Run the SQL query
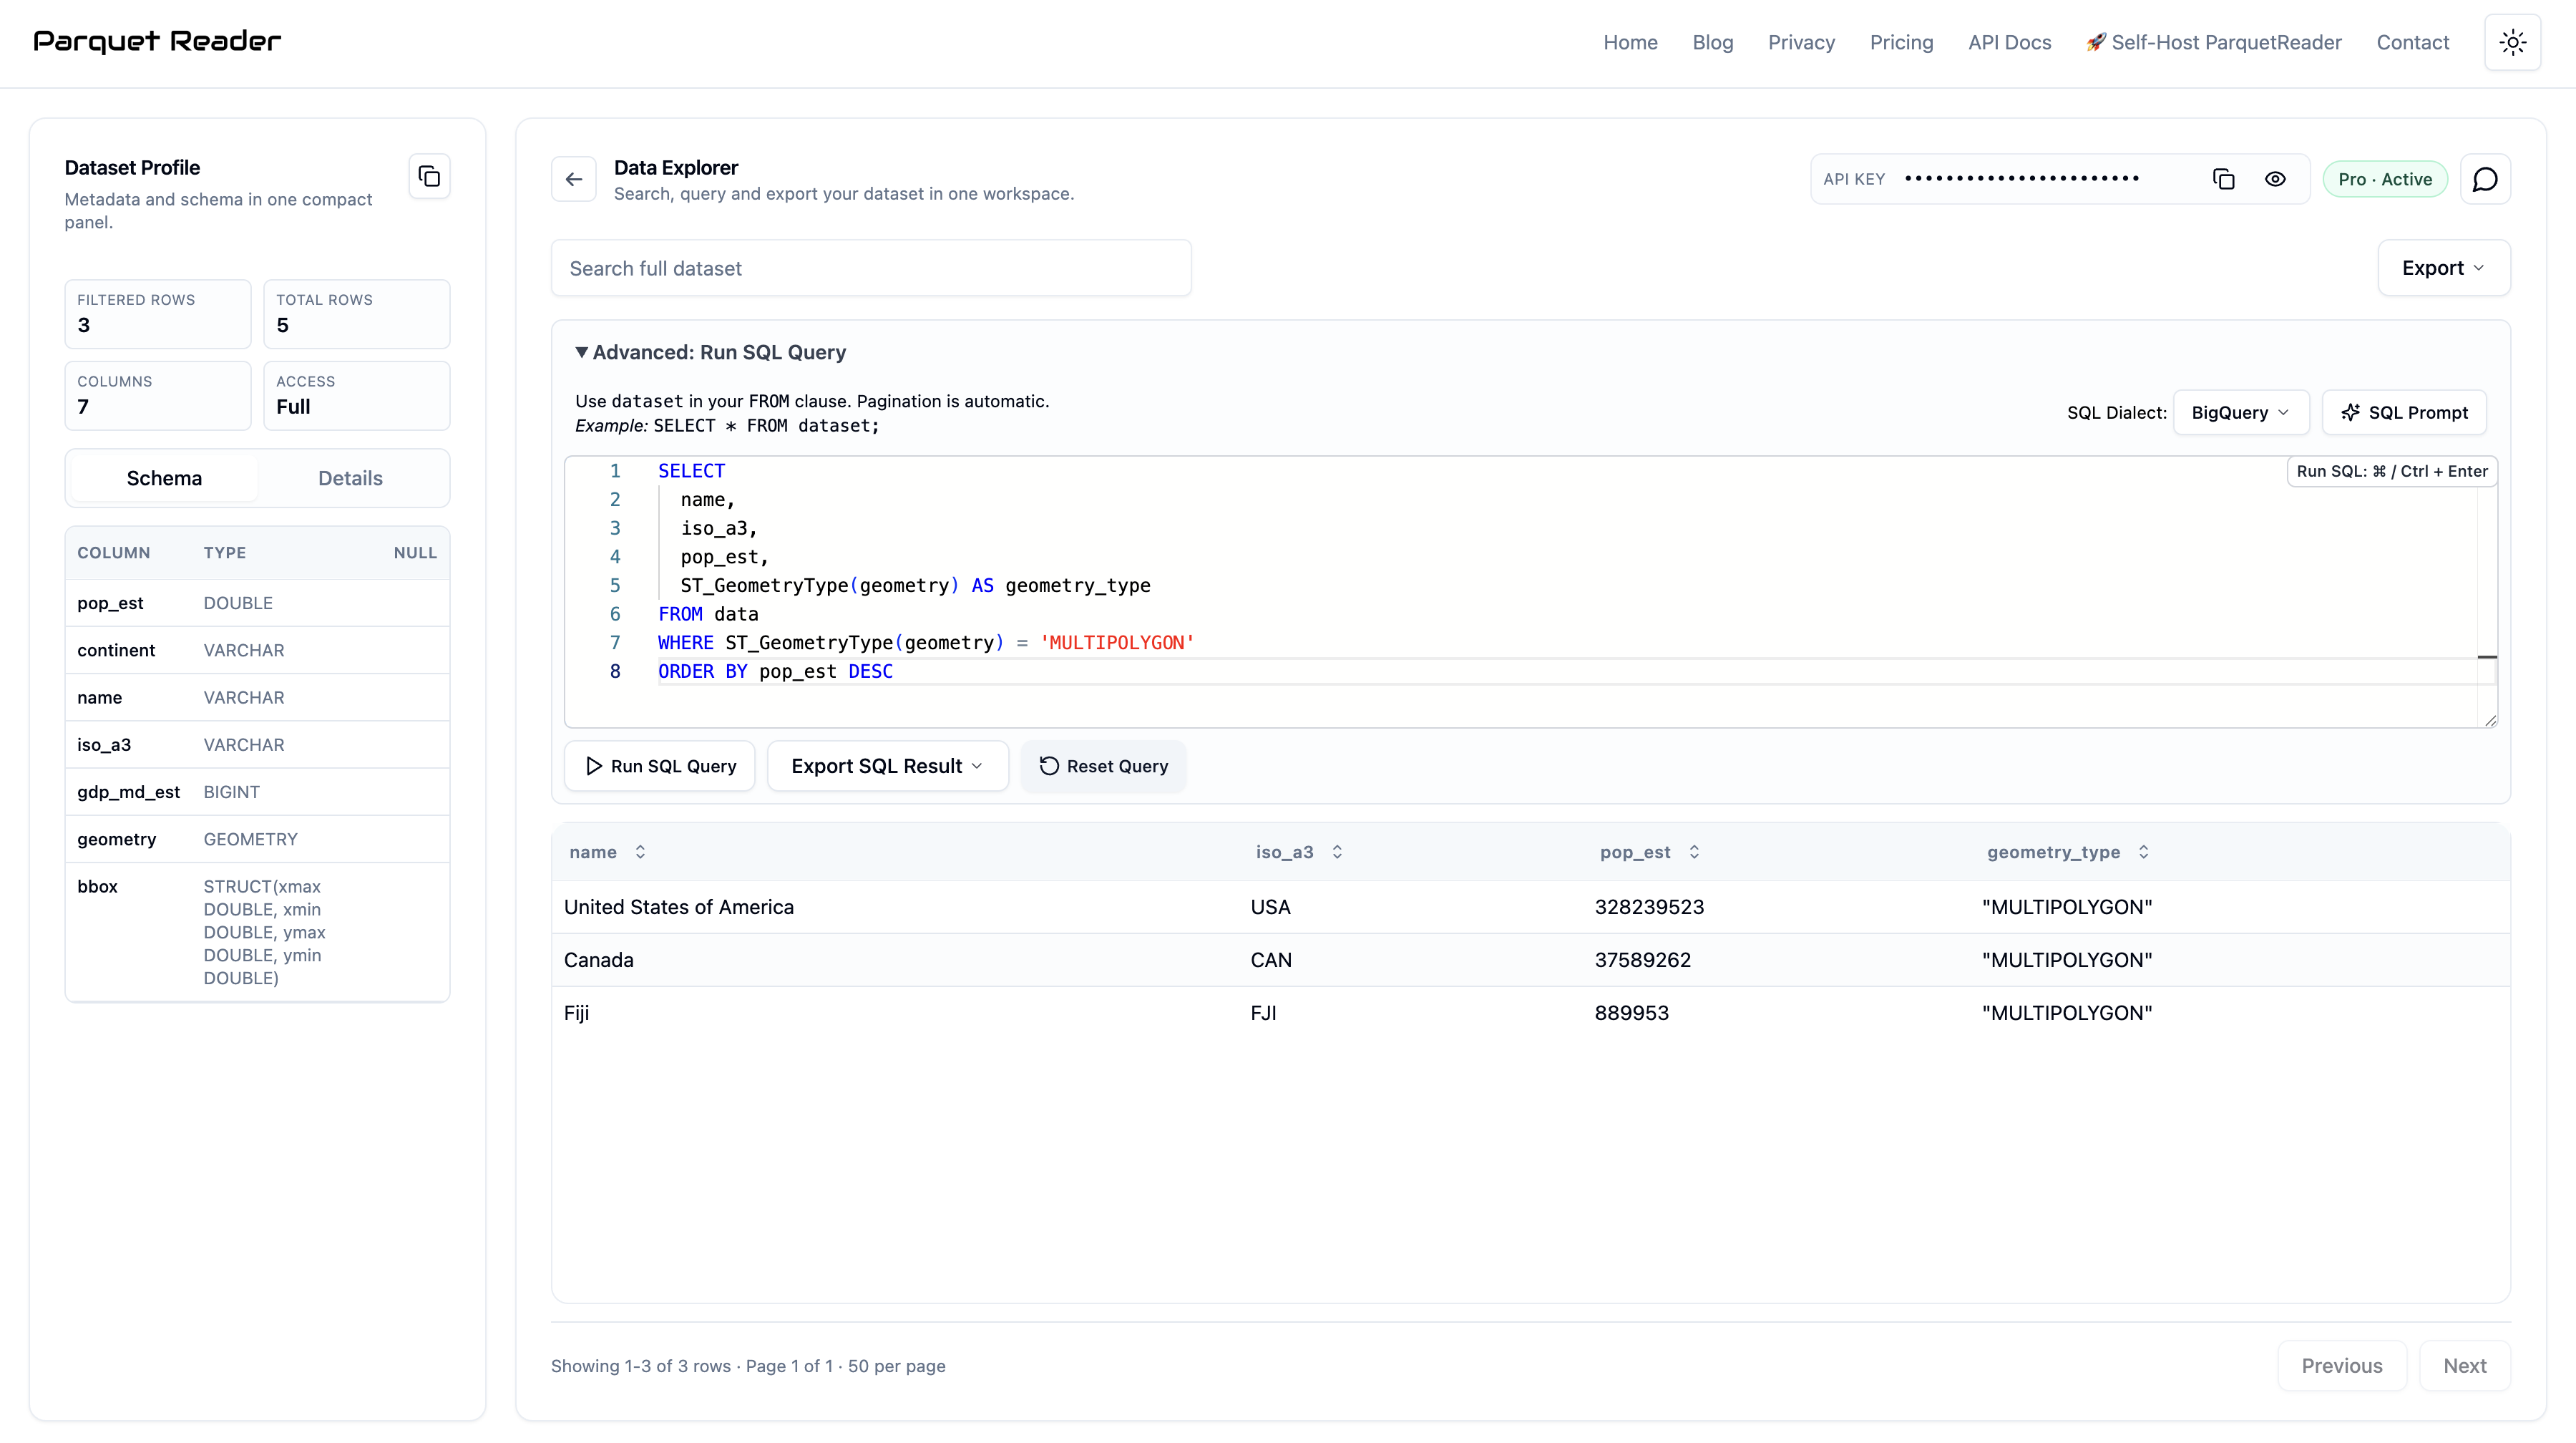 point(660,766)
